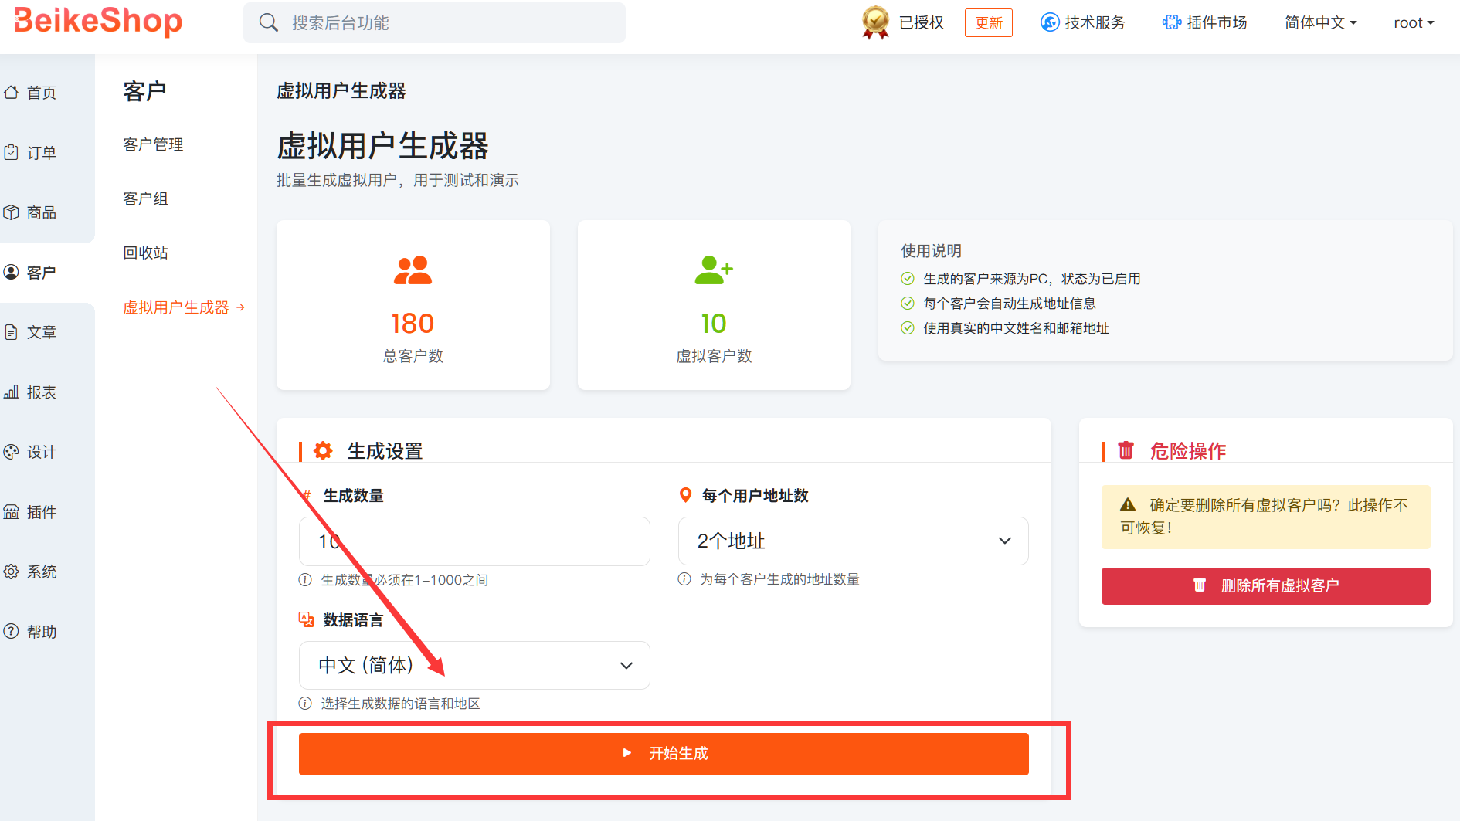
Task: Select 客户管理 in the submenu
Action: coord(153,144)
